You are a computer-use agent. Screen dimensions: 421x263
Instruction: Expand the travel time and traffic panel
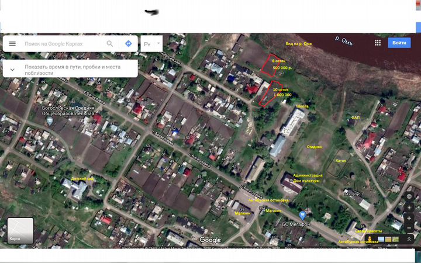click(12, 69)
